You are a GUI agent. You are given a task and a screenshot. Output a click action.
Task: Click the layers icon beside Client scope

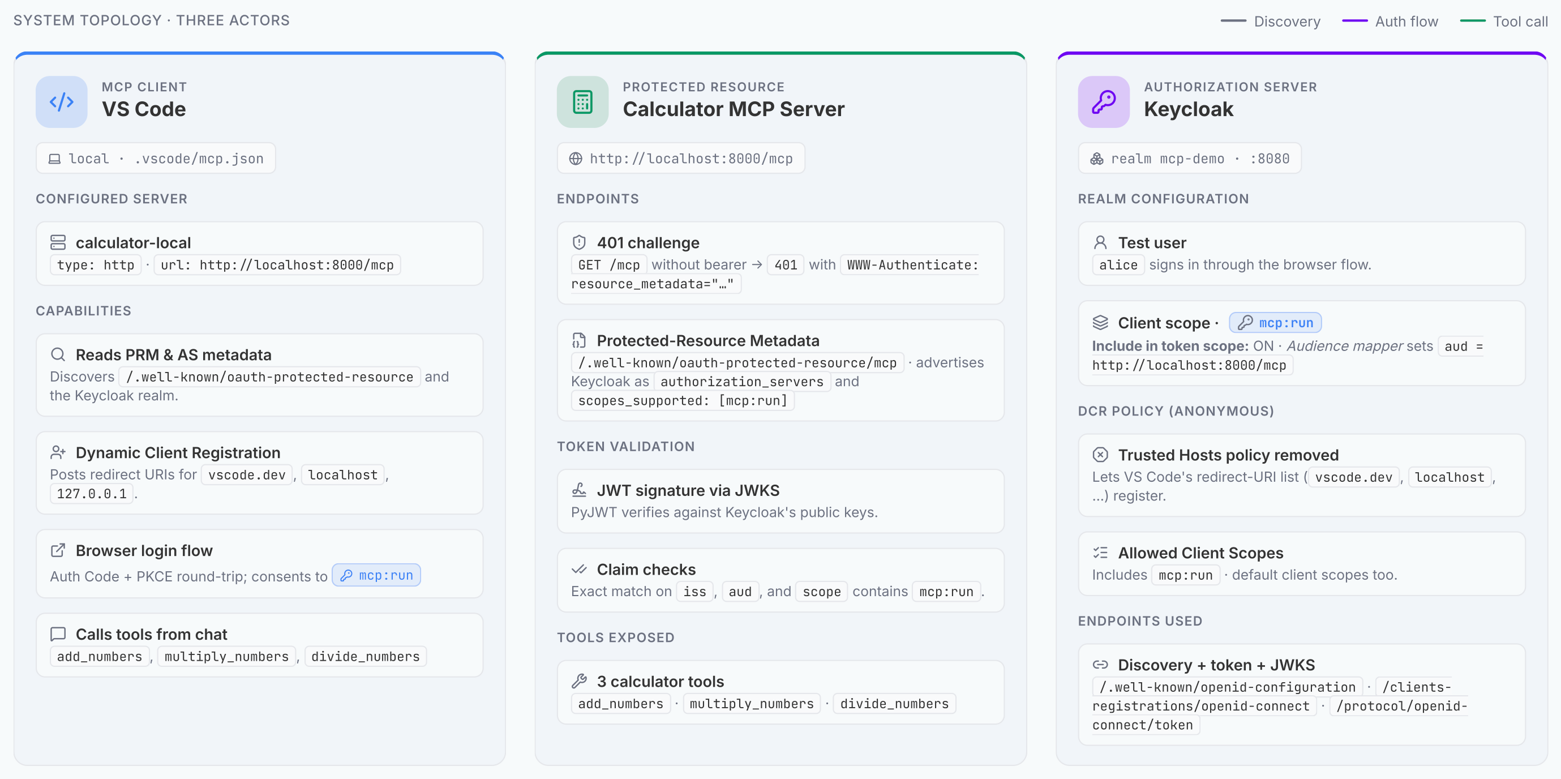(1100, 323)
